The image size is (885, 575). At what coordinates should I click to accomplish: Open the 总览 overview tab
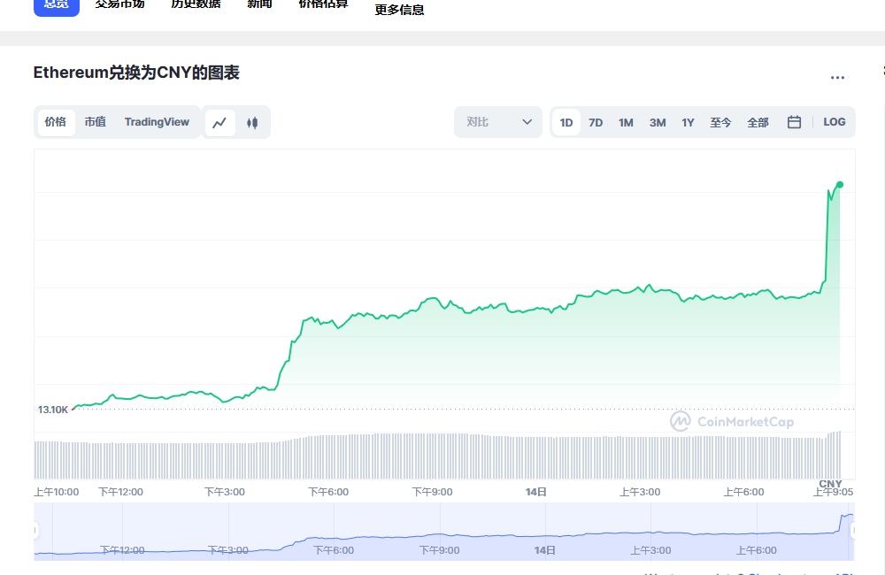[57, 4]
